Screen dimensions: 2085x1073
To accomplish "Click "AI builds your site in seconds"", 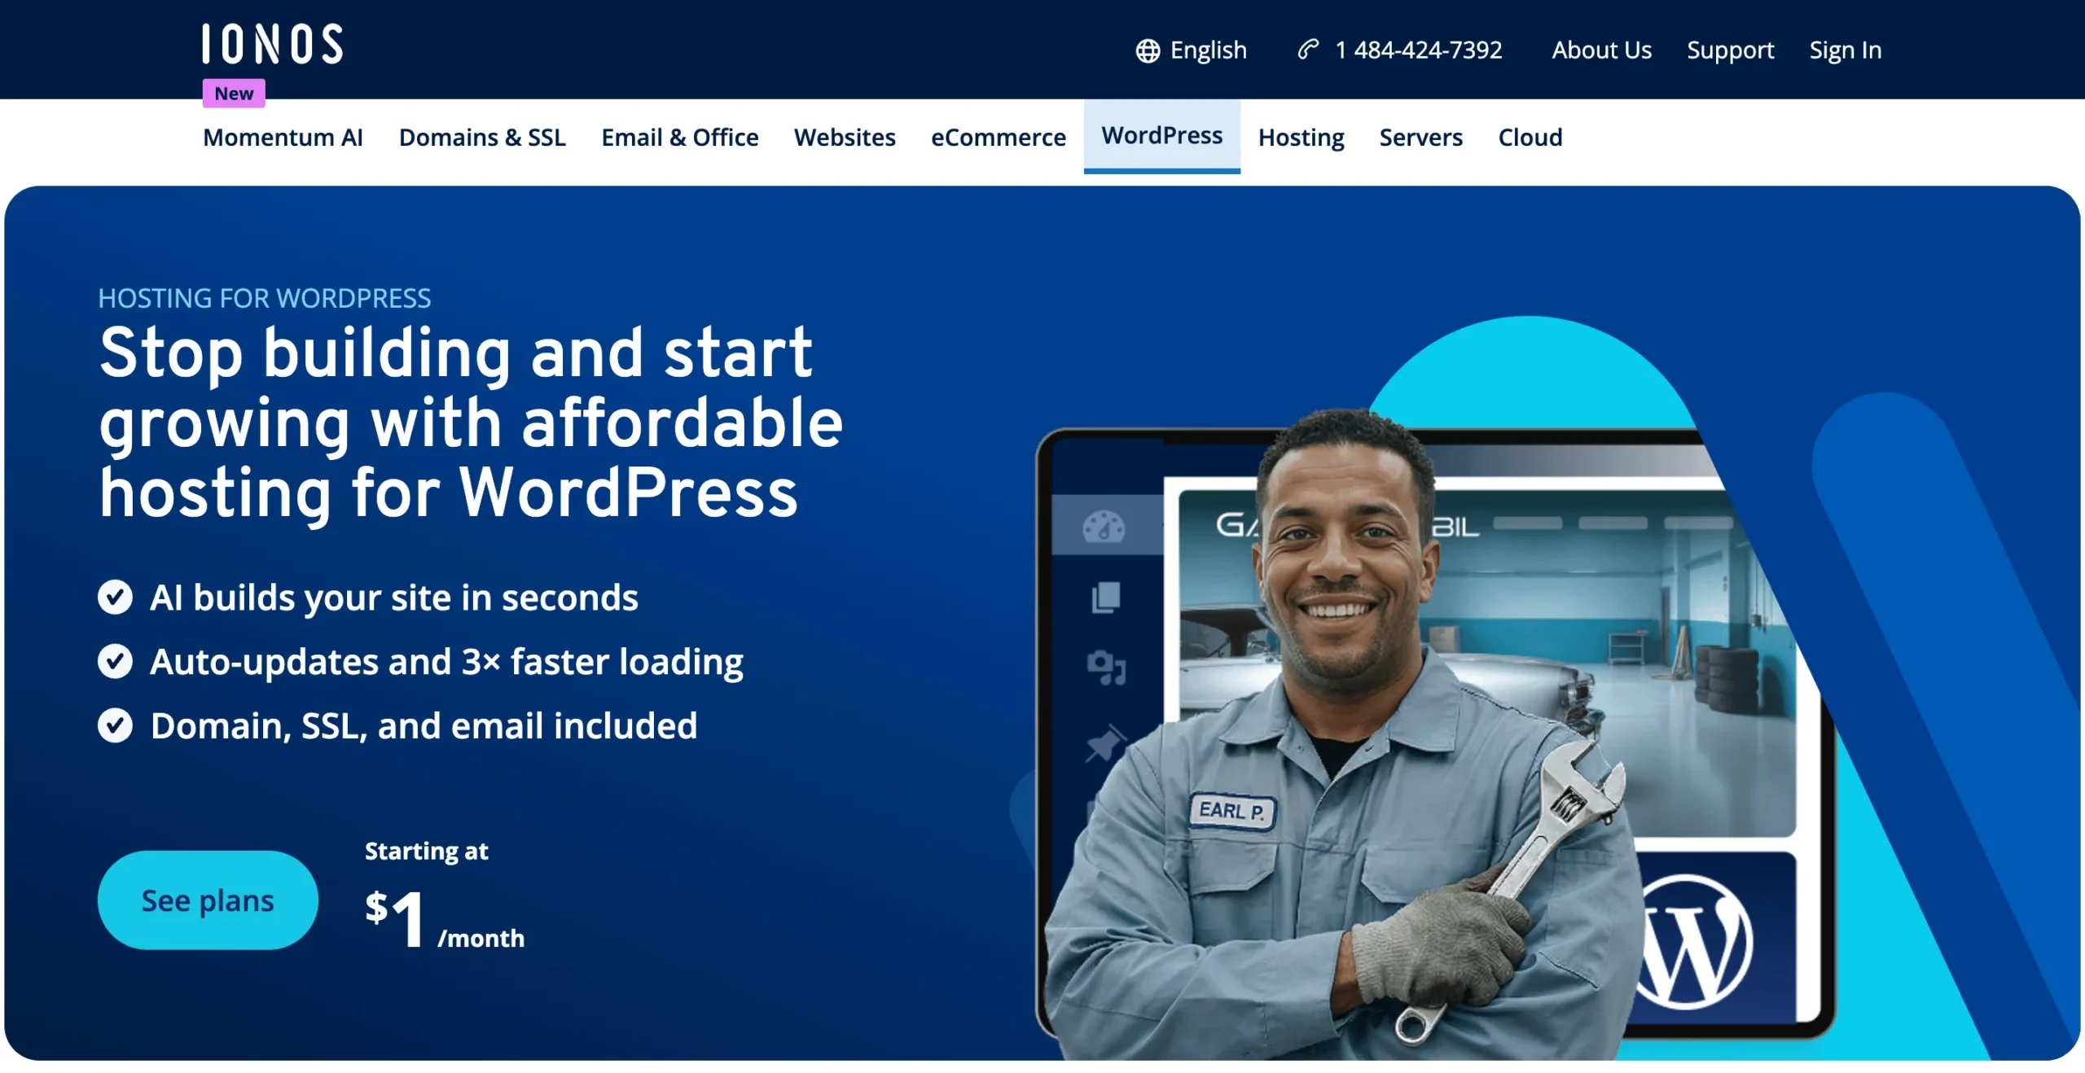I will 394,598.
